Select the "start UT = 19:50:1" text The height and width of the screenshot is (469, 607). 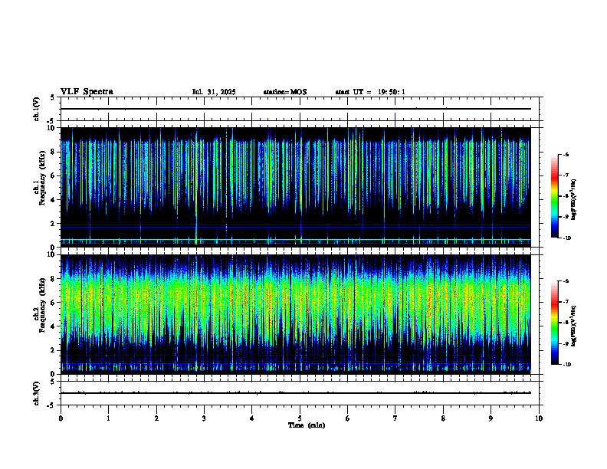click(370, 92)
